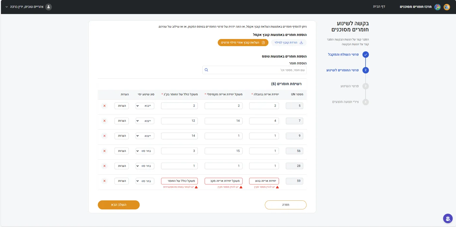Click the magnifier icon in the material search

click(x=206, y=70)
